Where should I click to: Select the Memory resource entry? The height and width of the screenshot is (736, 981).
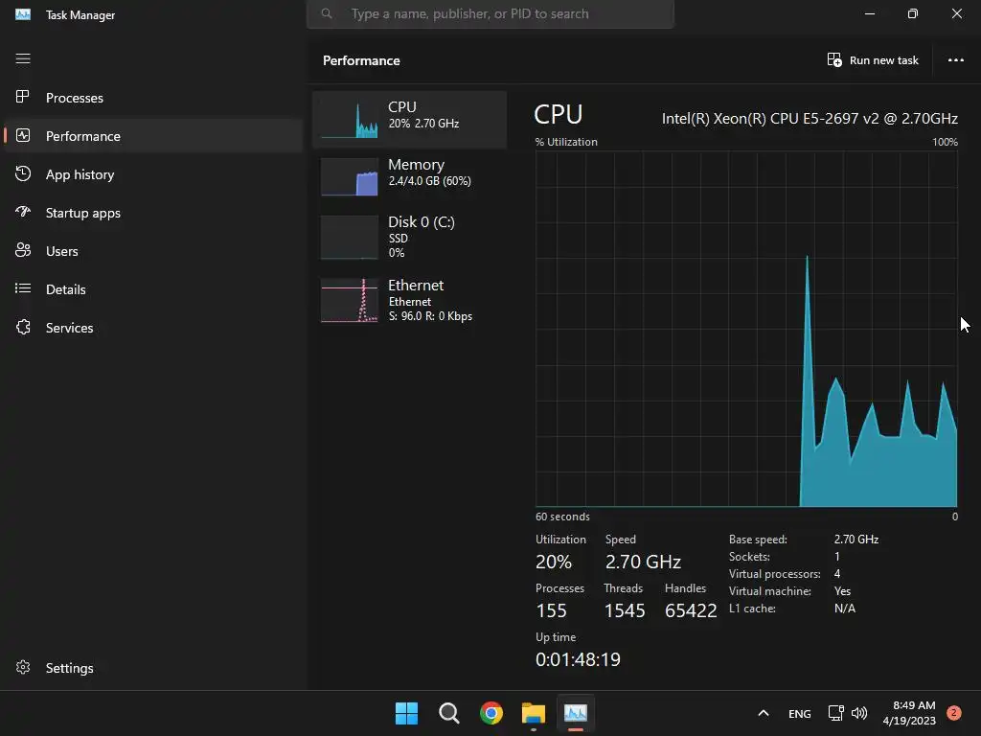point(410,175)
